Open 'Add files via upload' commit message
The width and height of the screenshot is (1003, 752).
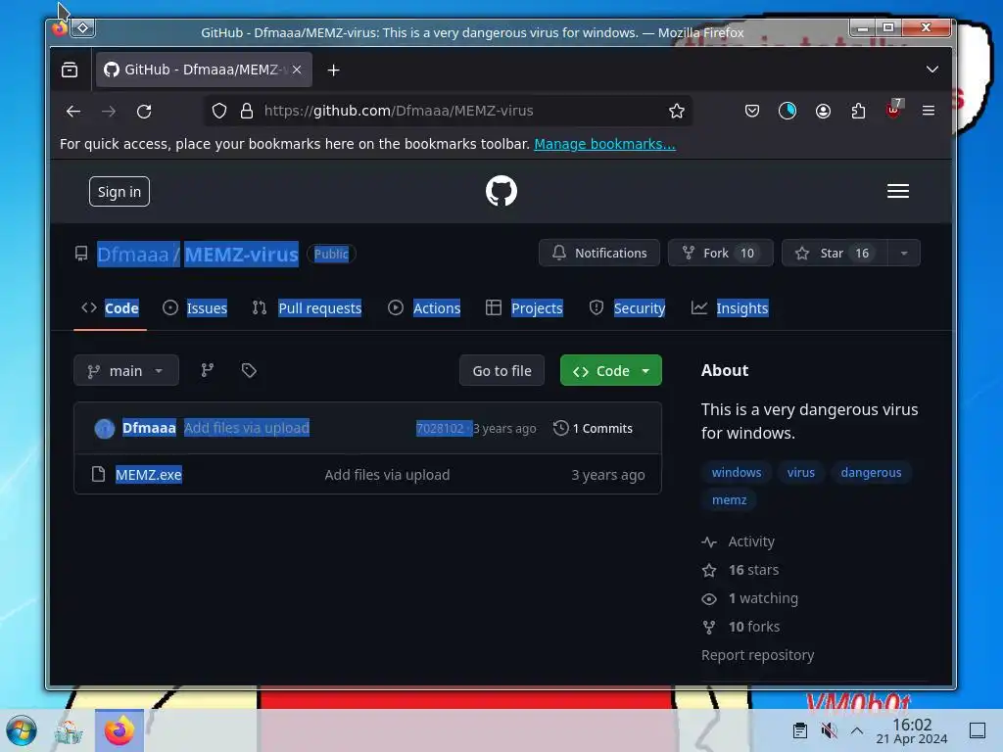click(x=247, y=428)
